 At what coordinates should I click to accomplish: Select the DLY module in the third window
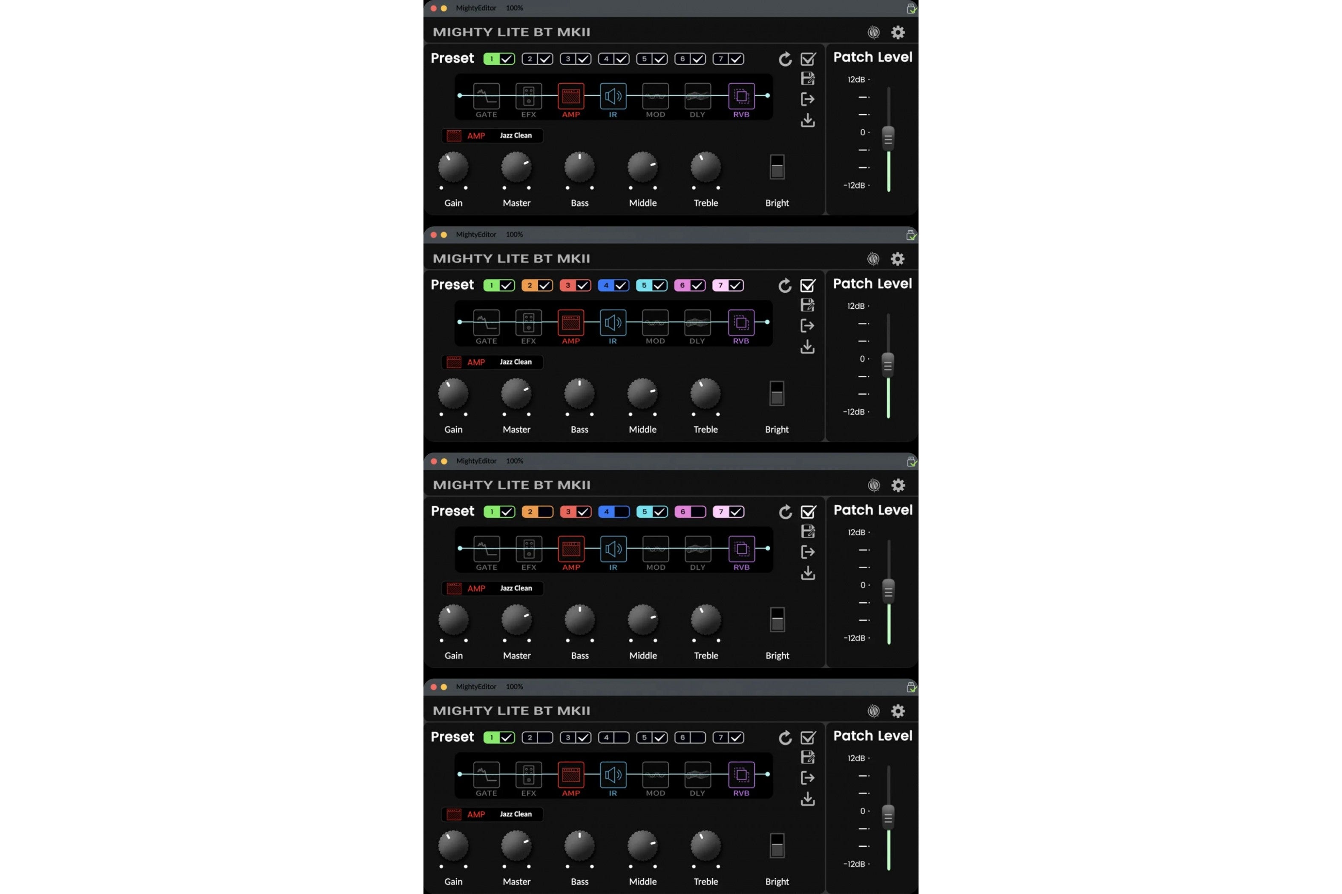click(x=697, y=548)
